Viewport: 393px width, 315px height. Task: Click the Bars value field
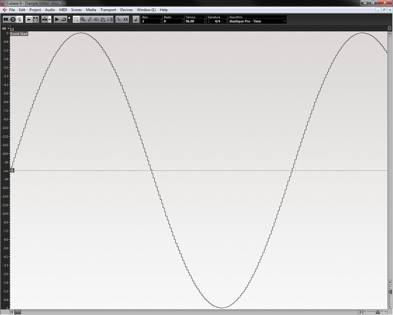(150, 21)
